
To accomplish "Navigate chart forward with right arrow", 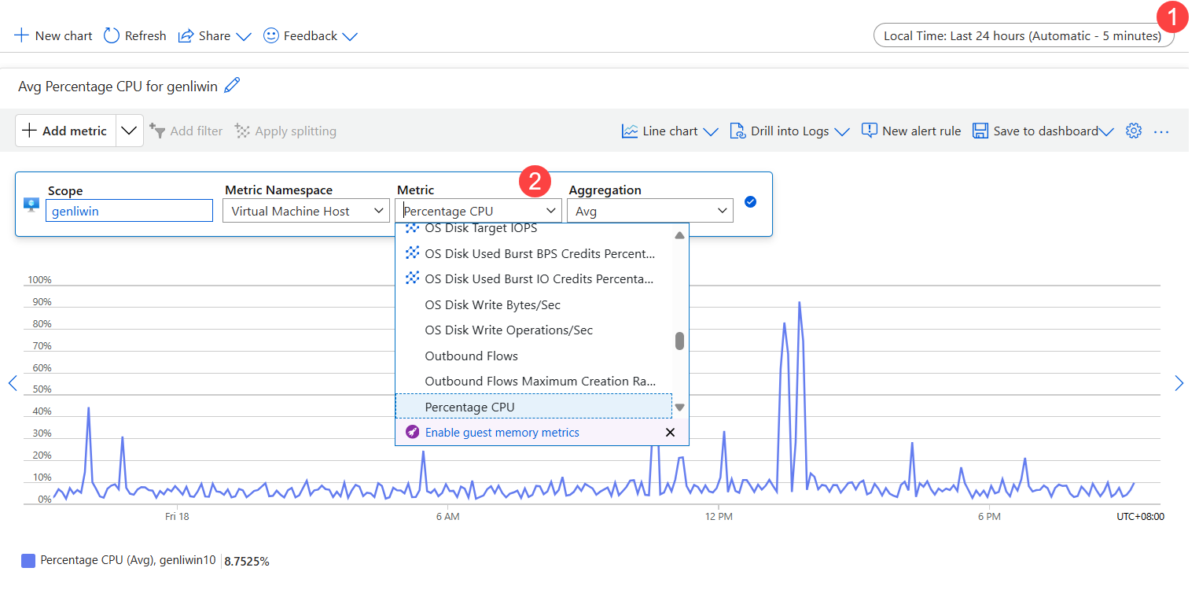I will tap(1179, 383).
